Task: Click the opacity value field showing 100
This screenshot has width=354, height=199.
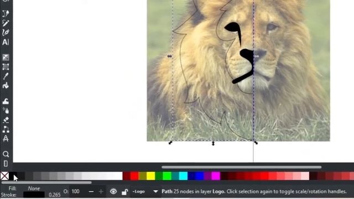Action: click(76, 192)
